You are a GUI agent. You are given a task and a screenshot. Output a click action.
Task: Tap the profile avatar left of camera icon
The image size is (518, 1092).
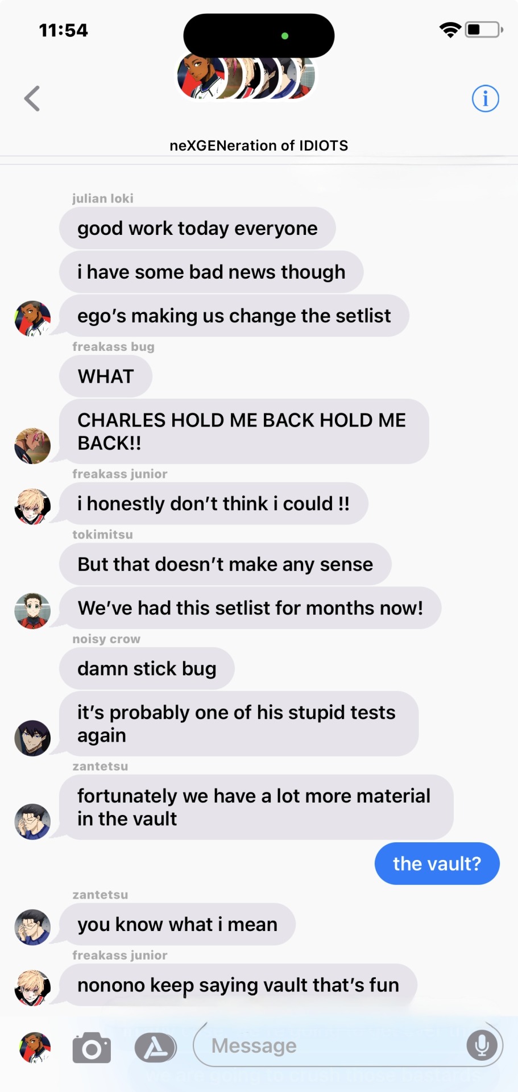pyautogui.click(x=35, y=1048)
